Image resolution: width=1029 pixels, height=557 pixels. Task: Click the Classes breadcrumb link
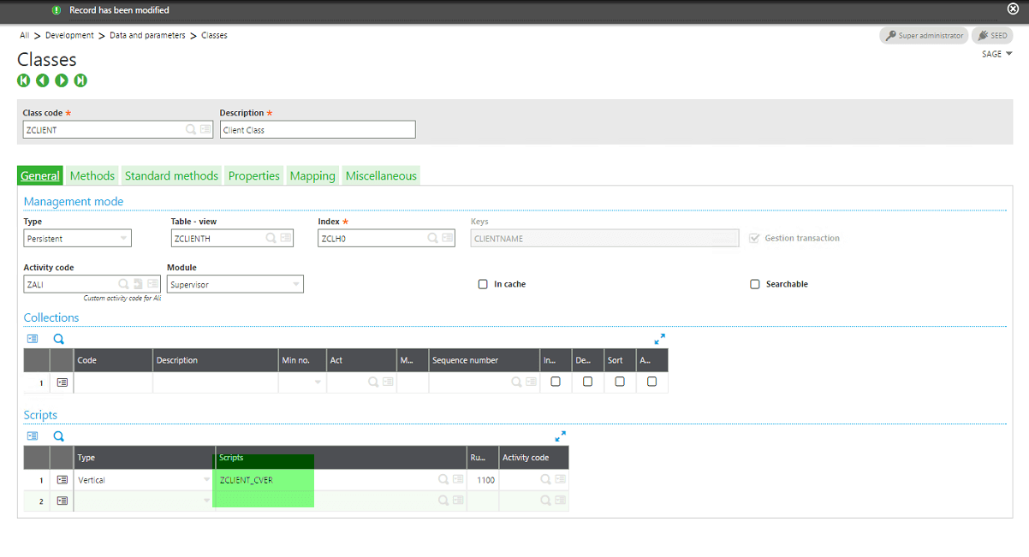pos(214,35)
